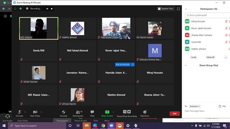Click the green encryption shield icon
The width and height of the screenshot is (230, 129).
(21, 9)
